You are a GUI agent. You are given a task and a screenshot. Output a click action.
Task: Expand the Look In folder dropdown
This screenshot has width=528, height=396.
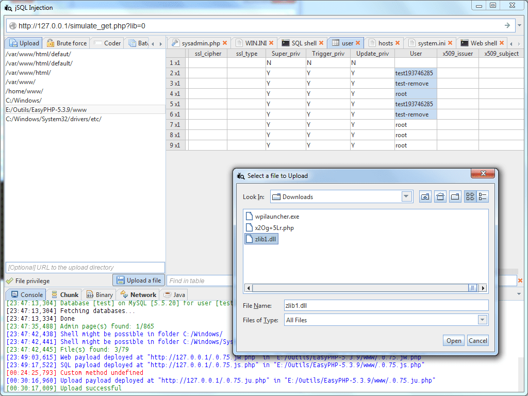point(407,196)
